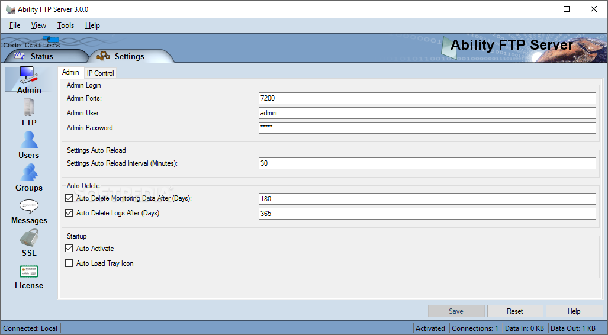This screenshot has width=608, height=335.
Task: Minimize the Ability FTP Server window
Action: pyautogui.click(x=540, y=9)
